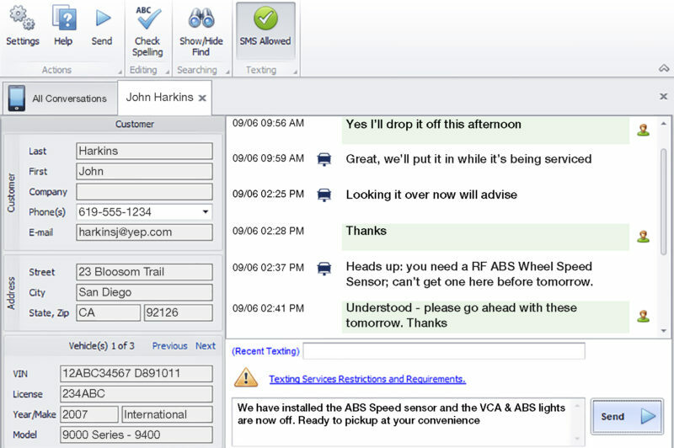Click the large Send message button
The width and height of the screenshot is (674, 448).
[x=627, y=416]
